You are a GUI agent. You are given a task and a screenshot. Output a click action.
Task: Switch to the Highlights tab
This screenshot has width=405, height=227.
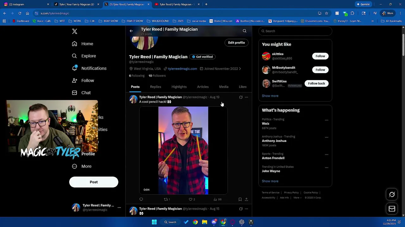(x=179, y=87)
